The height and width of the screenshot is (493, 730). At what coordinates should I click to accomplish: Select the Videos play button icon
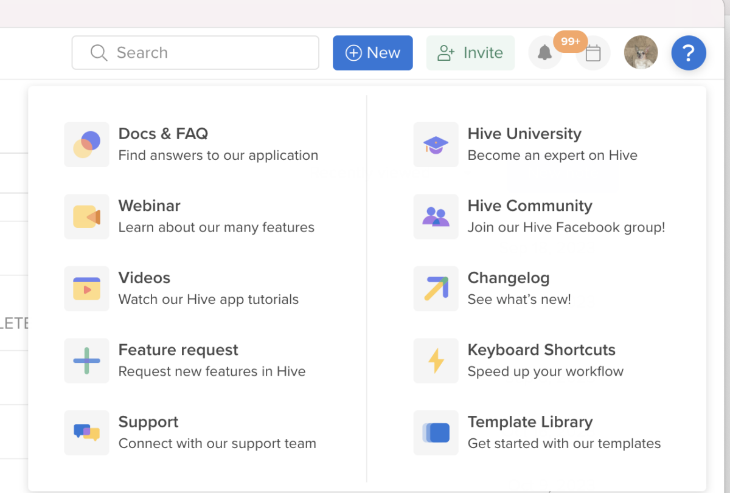(86, 289)
